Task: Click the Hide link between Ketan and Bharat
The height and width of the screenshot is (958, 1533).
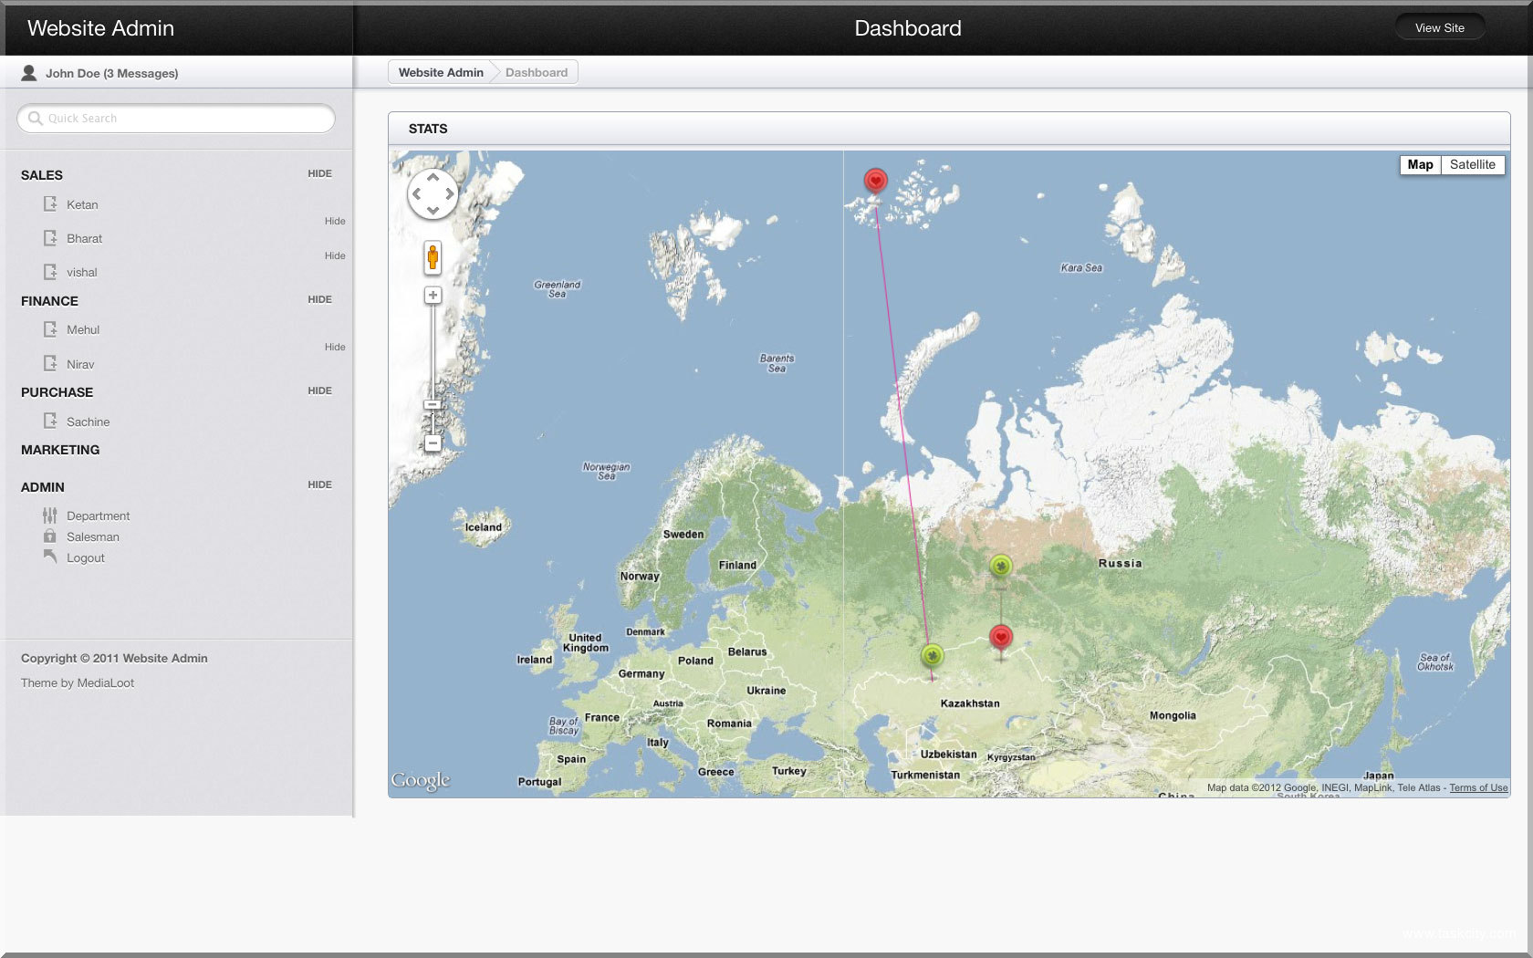Action: pyautogui.click(x=335, y=221)
